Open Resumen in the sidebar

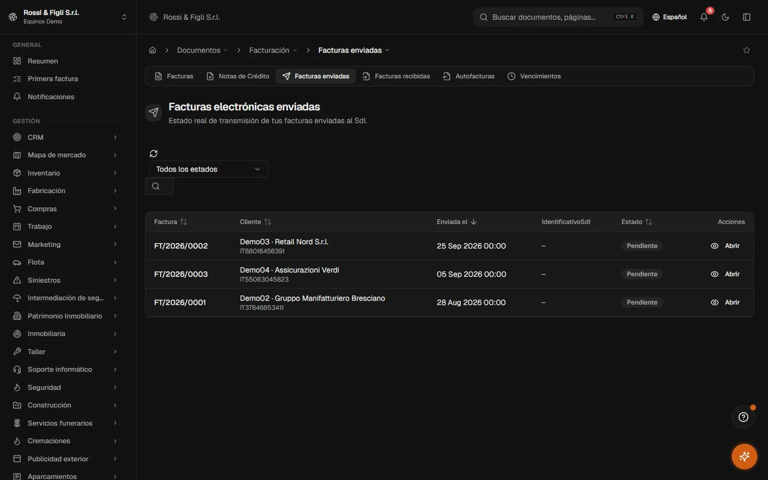coord(65,61)
